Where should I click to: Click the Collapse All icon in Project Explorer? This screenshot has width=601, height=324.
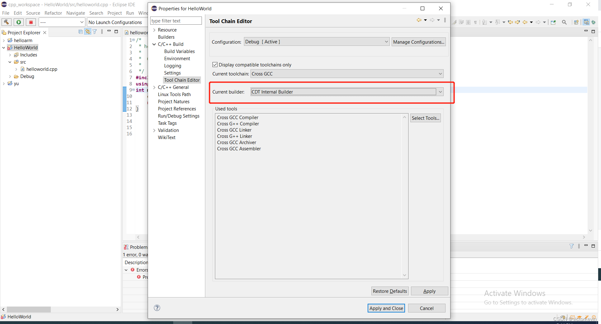tap(80, 31)
